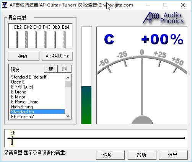
Task: Open the A: 440.0 Hz reference setting
Action: point(57,56)
